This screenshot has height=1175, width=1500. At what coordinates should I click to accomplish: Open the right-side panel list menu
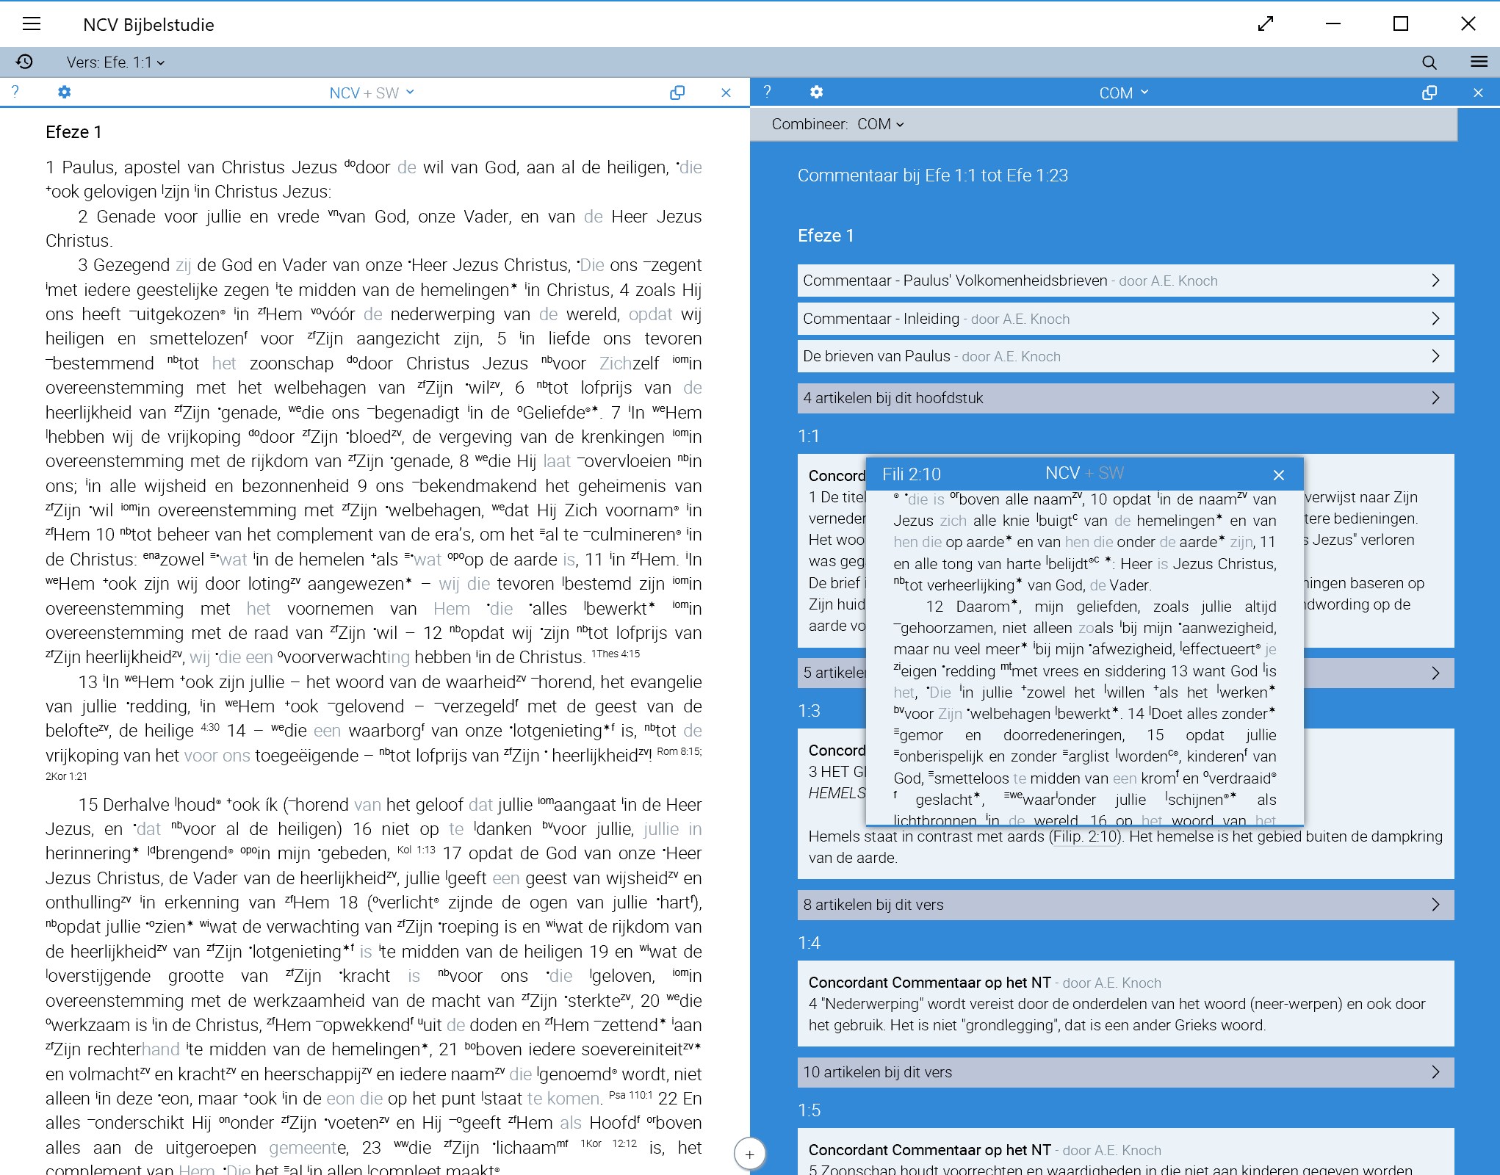click(1479, 62)
